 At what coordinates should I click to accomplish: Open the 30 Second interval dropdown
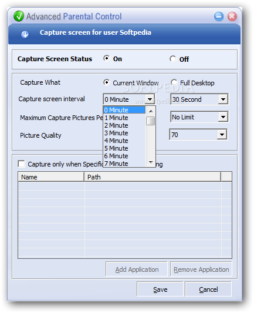[x=223, y=99]
